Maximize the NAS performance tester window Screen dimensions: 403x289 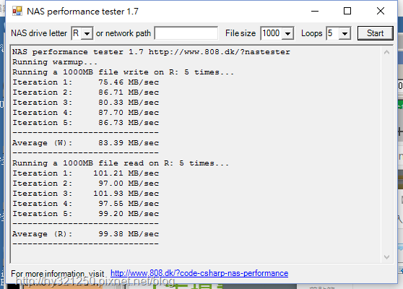[347, 11]
